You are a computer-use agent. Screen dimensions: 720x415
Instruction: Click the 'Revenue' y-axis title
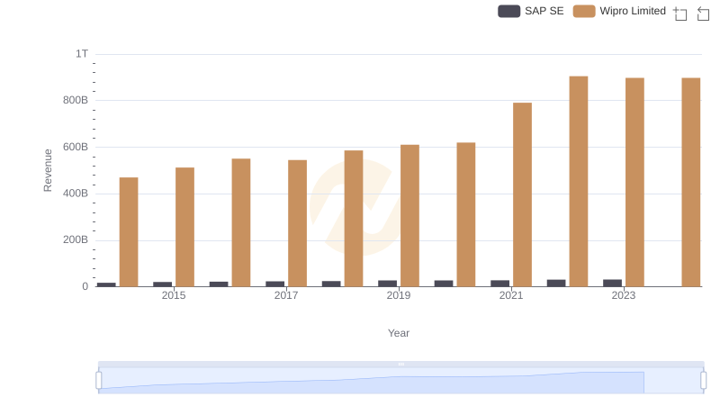(48, 170)
